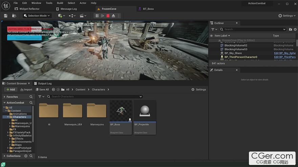Open the Cinematics clapperboard dropdown
This screenshot has width=298, height=167.
(83, 16)
